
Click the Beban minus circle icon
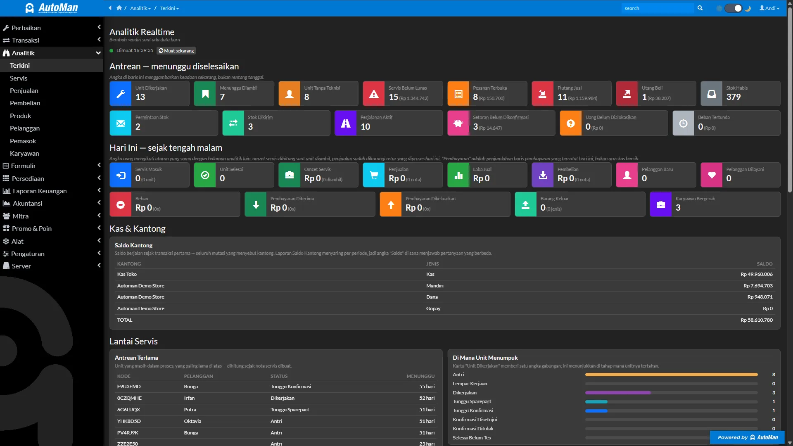(121, 204)
